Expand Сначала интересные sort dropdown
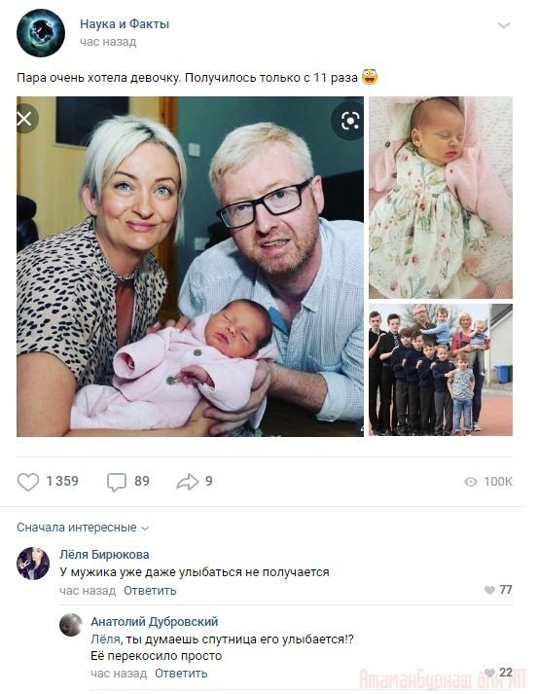This screenshot has width=538, height=694. (83, 528)
